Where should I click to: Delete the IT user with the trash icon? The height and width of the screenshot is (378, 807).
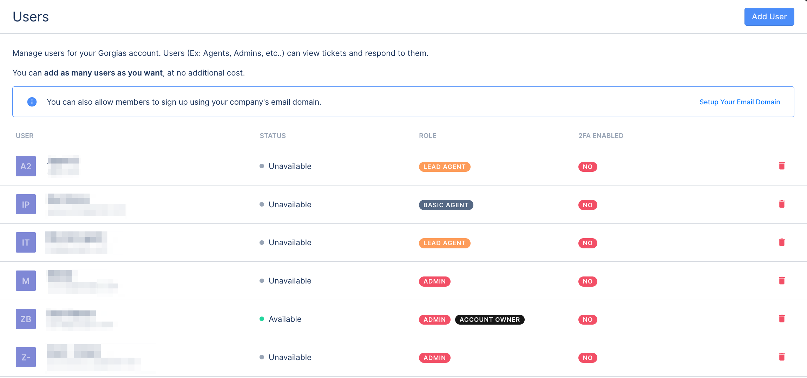[782, 242]
